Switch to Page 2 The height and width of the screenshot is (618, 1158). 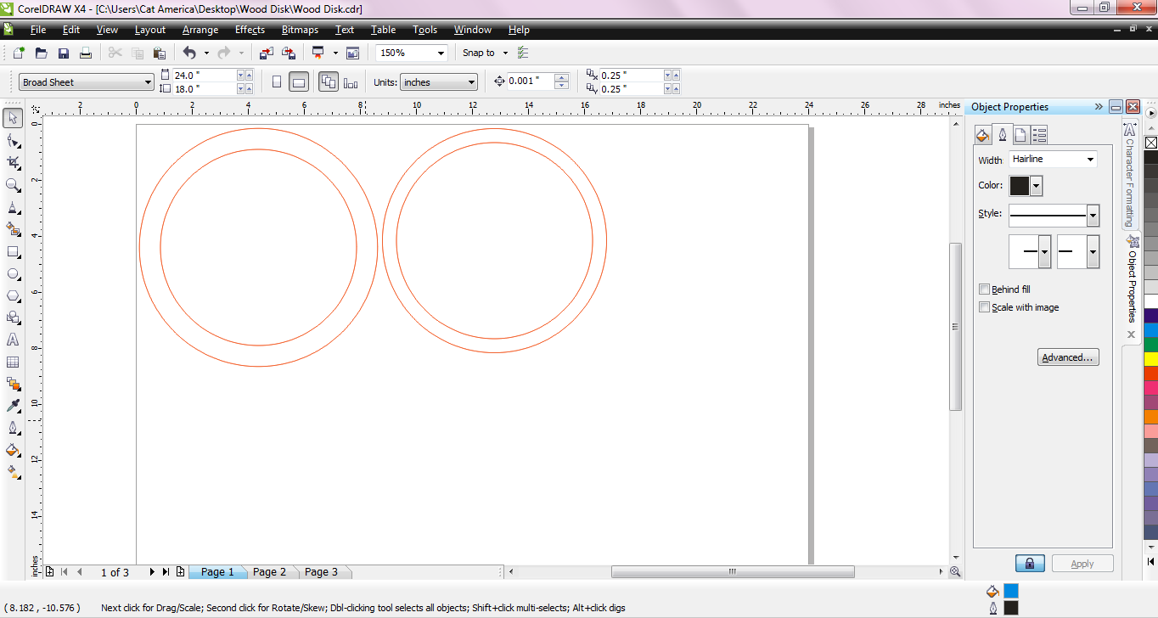pos(269,571)
